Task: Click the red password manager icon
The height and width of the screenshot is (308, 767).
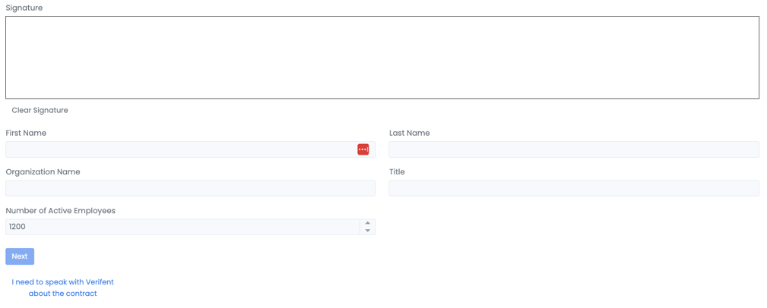Action: pyautogui.click(x=363, y=149)
